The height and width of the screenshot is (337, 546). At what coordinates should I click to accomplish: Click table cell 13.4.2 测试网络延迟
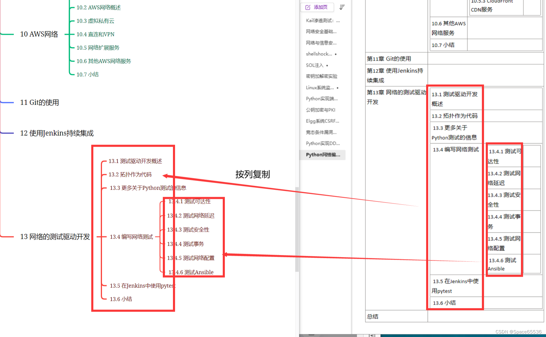pos(505,178)
